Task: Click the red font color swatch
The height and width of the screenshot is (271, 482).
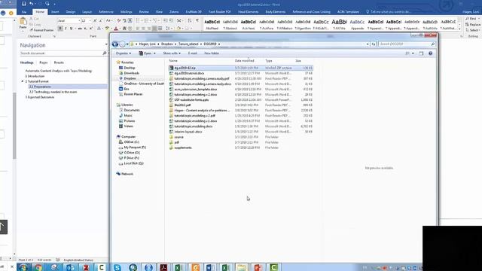Action: pos(116,29)
